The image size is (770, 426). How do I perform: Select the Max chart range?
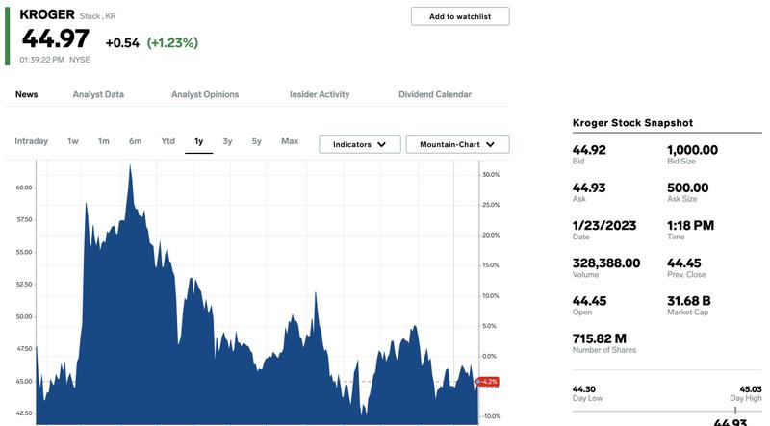pyautogui.click(x=290, y=141)
